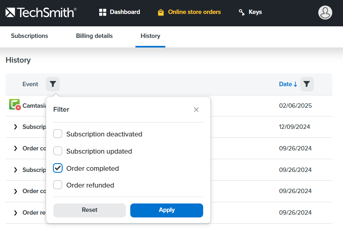Expand the 12/09/2024 history row
The height and width of the screenshot is (231, 343).
[16, 127]
